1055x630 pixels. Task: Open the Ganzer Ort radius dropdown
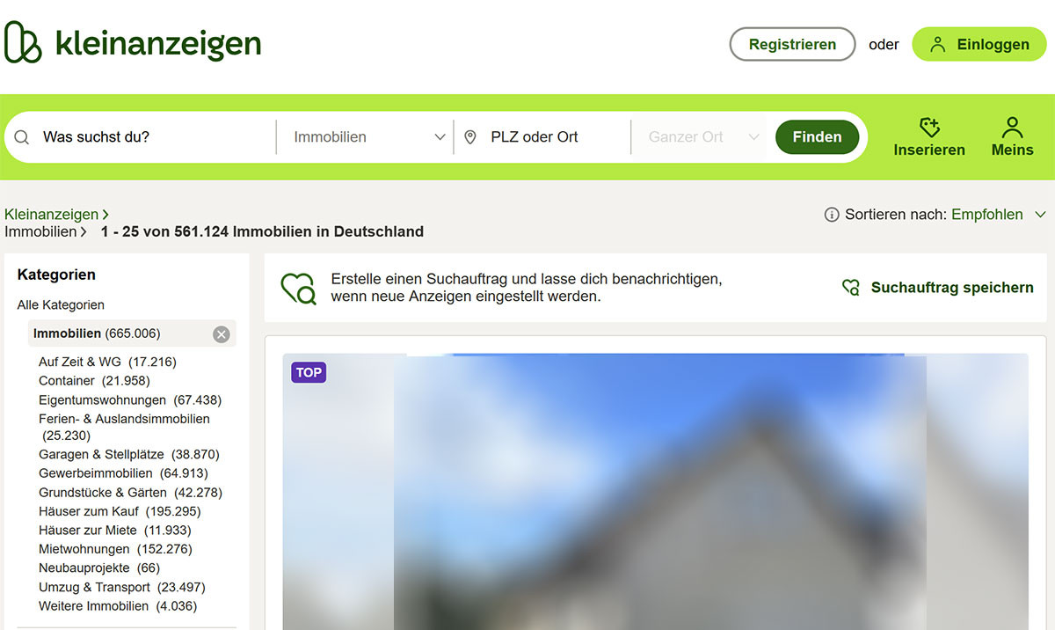(699, 137)
